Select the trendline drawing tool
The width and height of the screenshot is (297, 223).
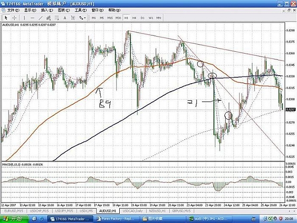(40, 18)
